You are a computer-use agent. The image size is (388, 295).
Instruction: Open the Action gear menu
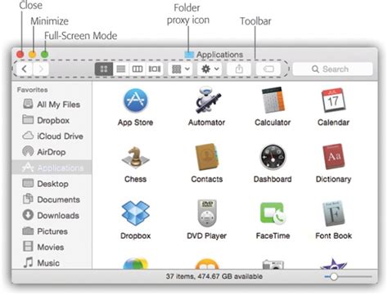(210, 69)
